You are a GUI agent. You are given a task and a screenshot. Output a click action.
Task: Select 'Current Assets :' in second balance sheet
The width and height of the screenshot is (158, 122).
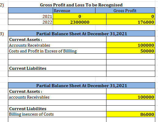(57, 91)
